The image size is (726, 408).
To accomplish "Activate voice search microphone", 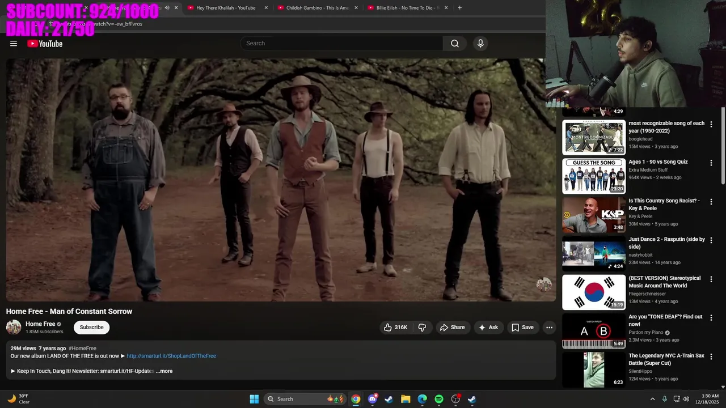I will coord(480,44).
